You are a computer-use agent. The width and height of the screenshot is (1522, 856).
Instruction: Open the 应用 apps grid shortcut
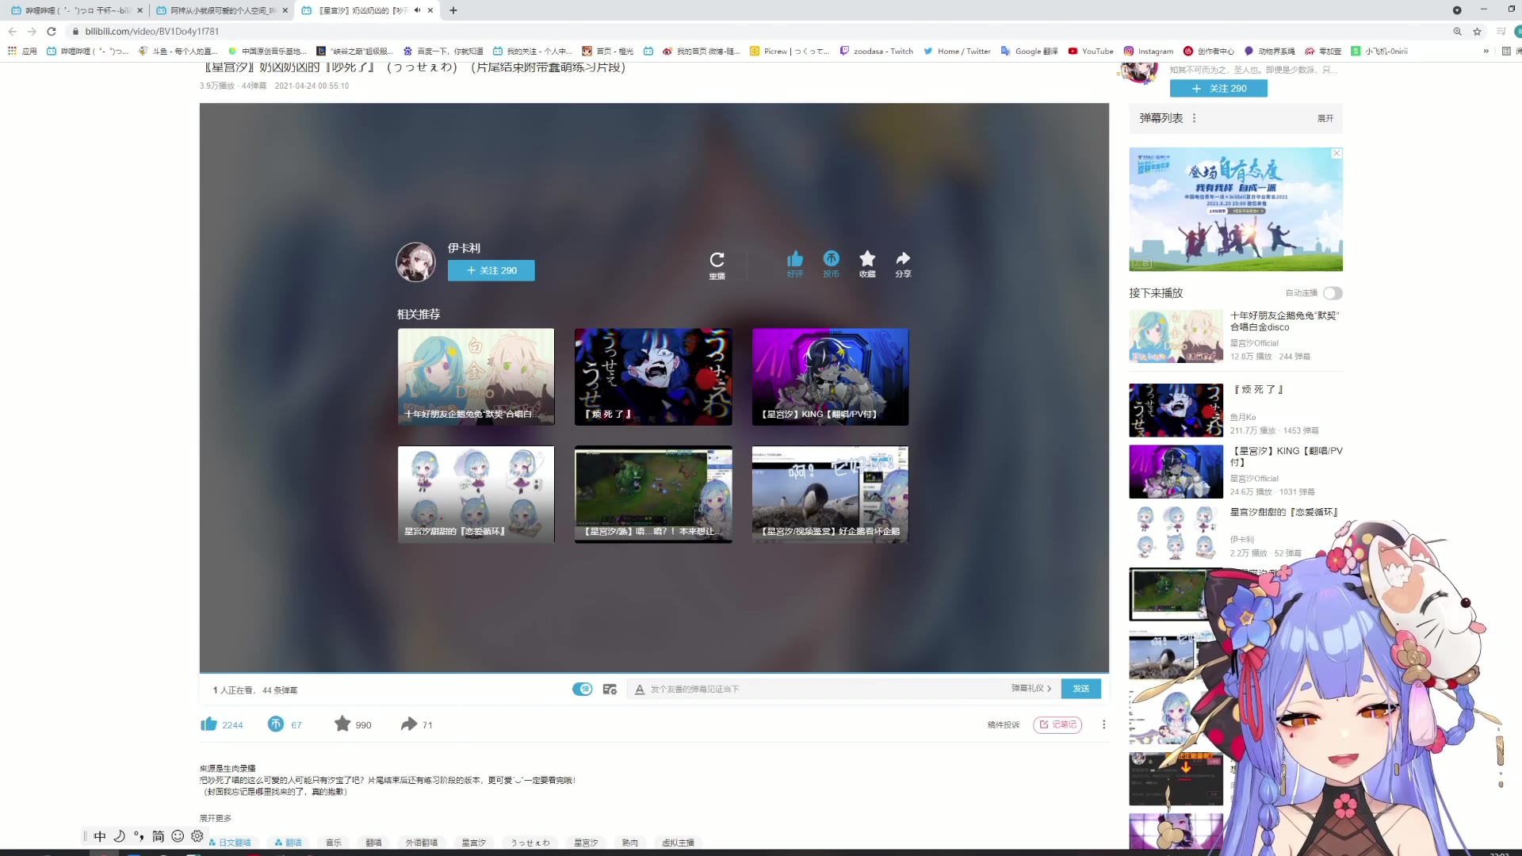(22, 51)
